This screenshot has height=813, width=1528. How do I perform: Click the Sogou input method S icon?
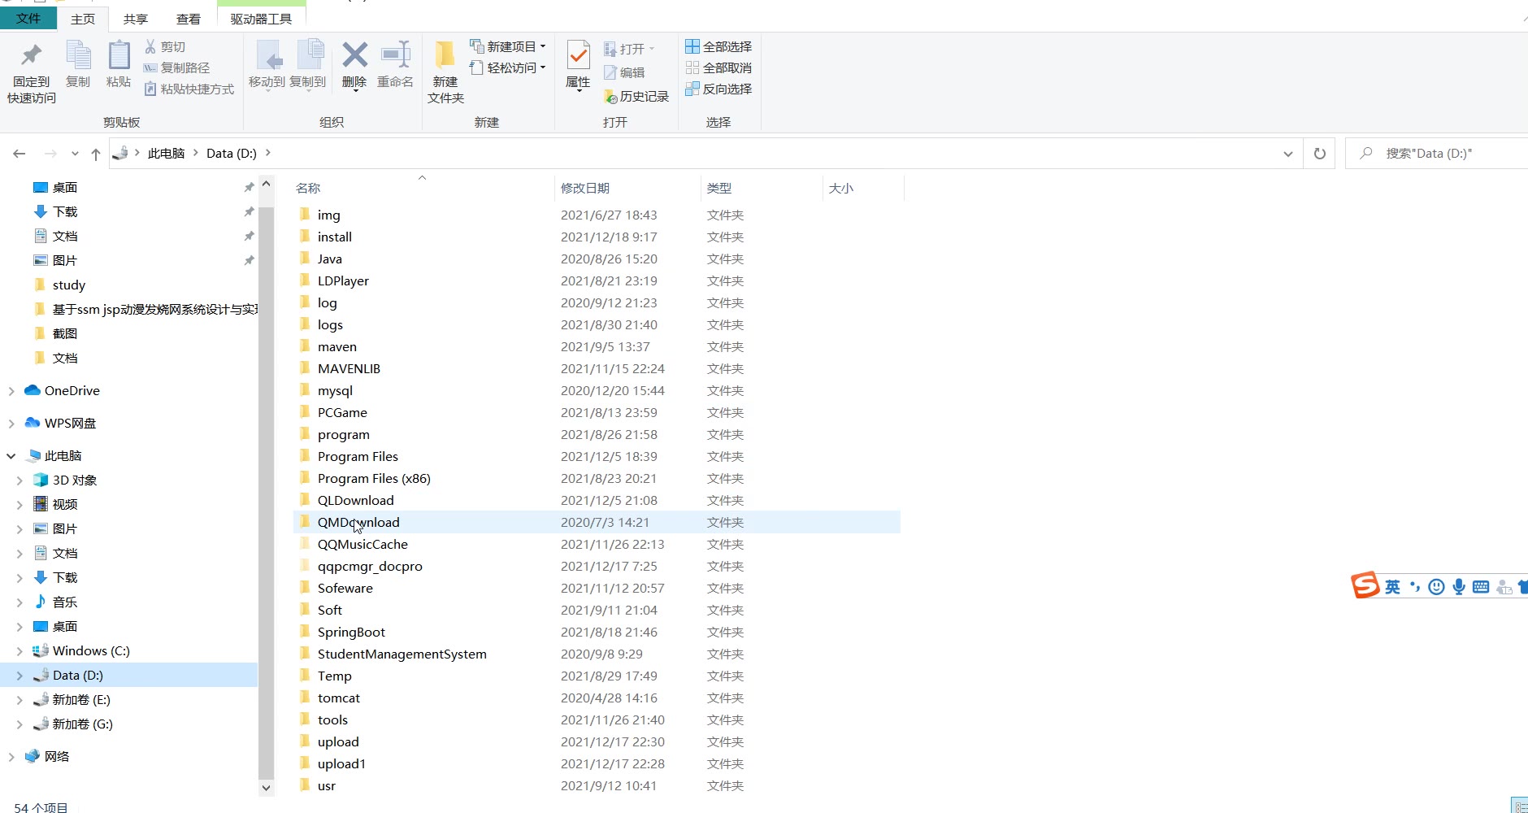1365,585
